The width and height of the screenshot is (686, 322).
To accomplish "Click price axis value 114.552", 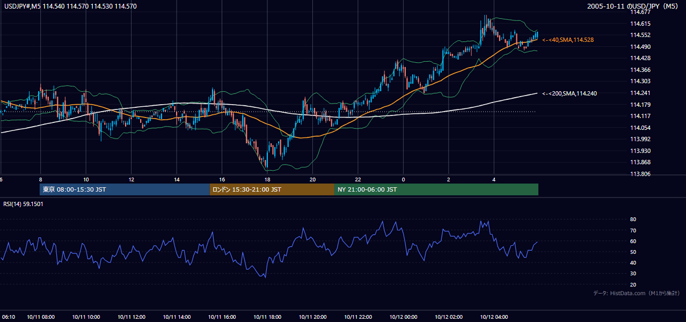I will click(x=640, y=35).
